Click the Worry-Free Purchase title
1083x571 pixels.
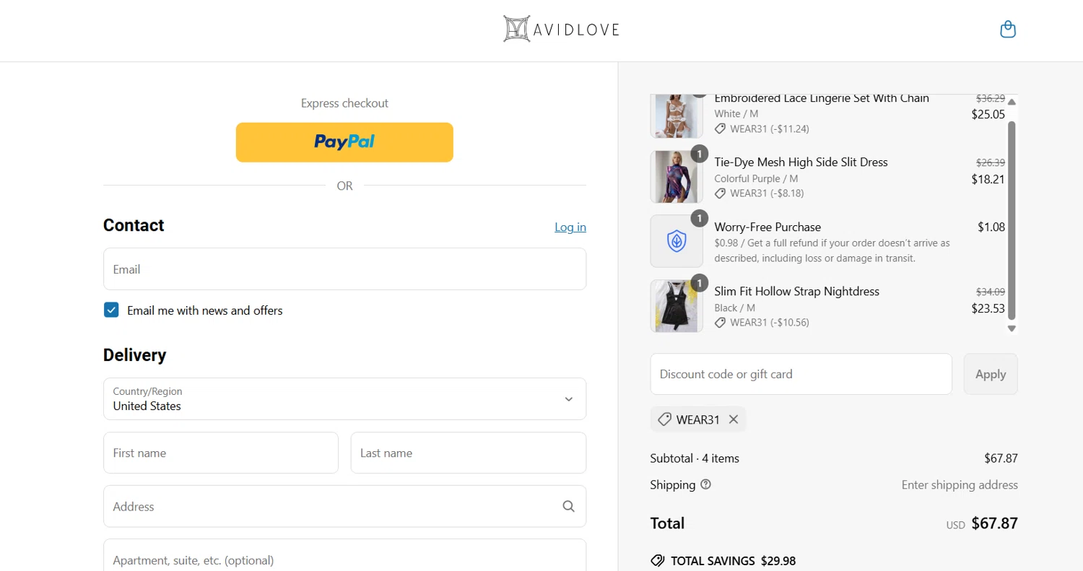coord(767,227)
